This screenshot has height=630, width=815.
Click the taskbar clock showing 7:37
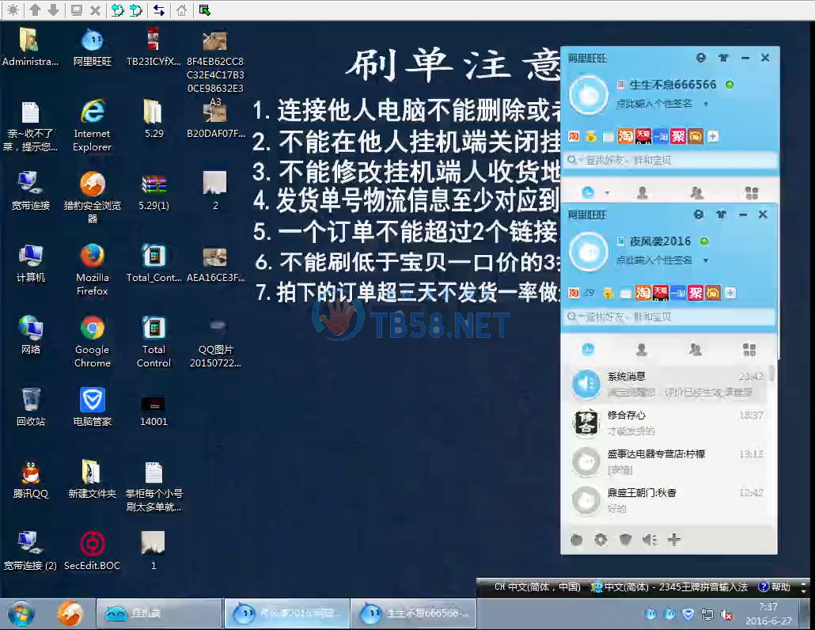(768, 614)
